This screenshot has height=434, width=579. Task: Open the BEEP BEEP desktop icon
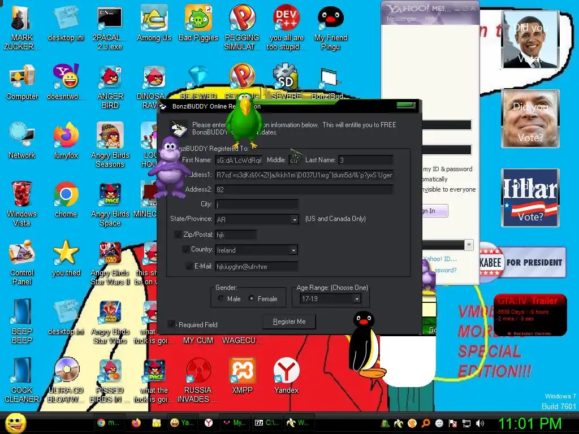[x=22, y=321]
